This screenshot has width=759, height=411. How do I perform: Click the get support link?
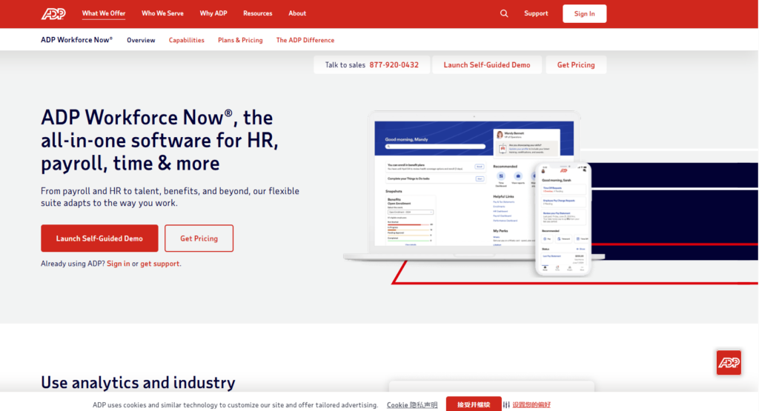pos(159,264)
